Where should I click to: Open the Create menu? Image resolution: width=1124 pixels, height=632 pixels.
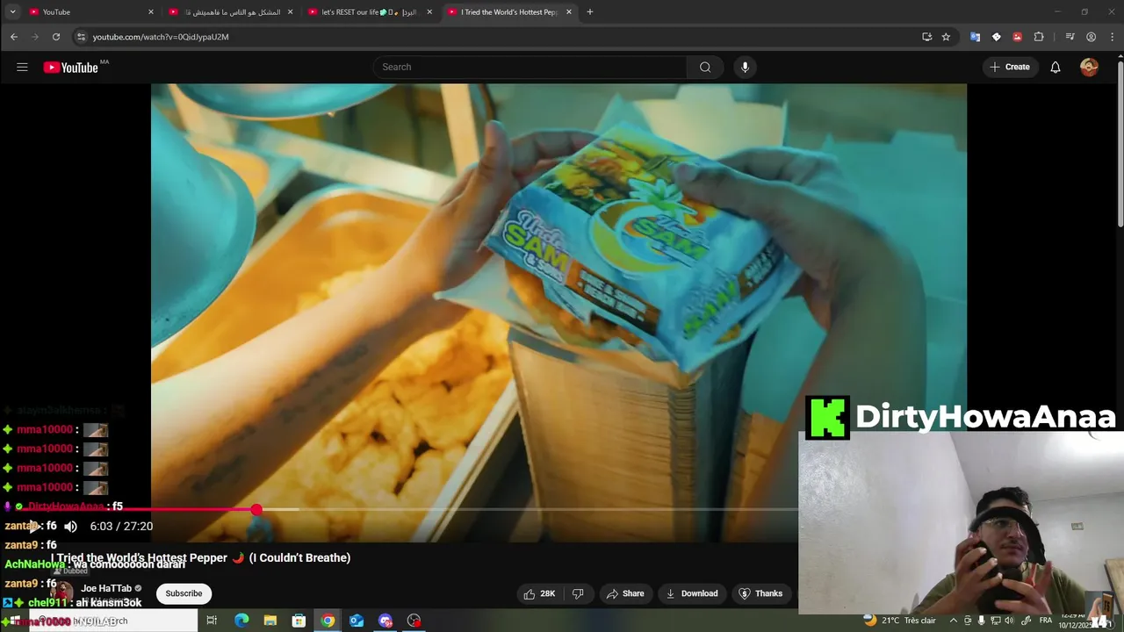click(x=1010, y=67)
